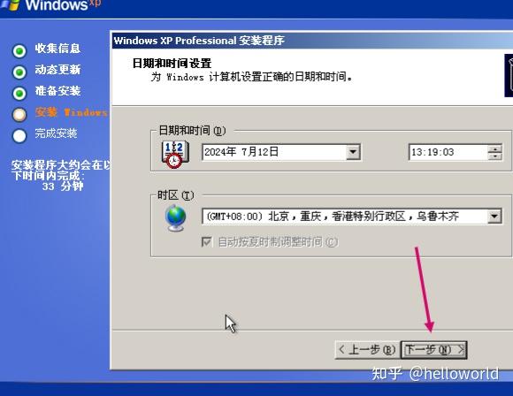
Task: Click the 动态更新 green step indicator
Action: (19, 72)
